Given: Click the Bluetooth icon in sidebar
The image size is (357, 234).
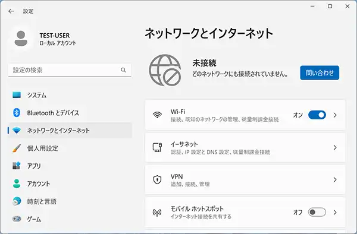Looking at the screenshot, I should [x=17, y=113].
